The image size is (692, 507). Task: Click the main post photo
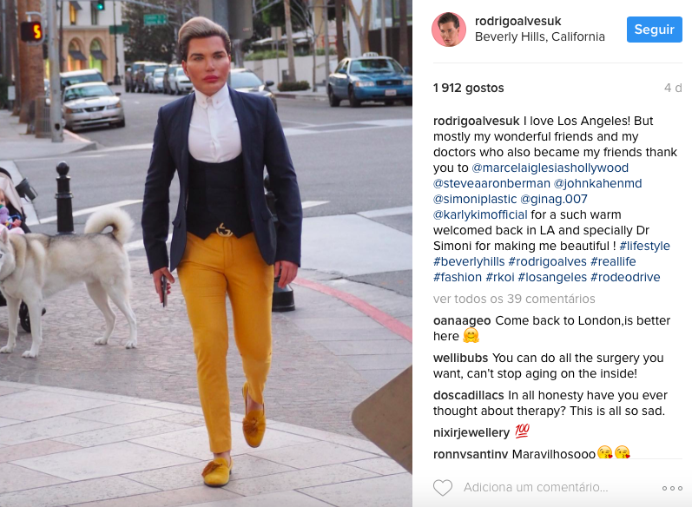[206, 253]
